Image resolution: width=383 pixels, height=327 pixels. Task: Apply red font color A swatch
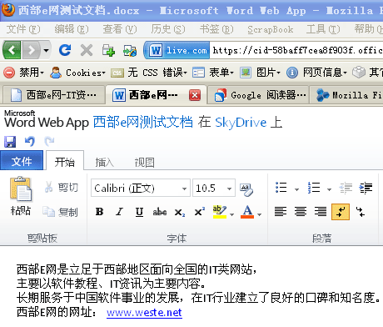(x=247, y=212)
